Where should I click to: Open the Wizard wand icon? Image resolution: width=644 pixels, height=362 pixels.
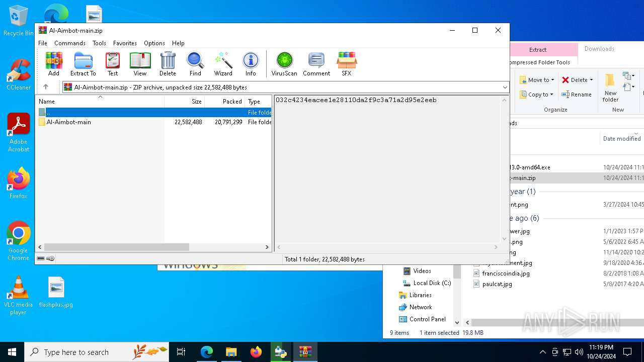pyautogui.click(x=223, y=64)
